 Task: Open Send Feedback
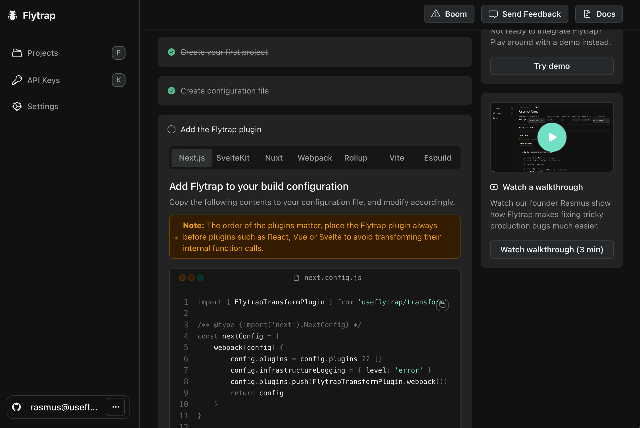click(x=525, y=14)
